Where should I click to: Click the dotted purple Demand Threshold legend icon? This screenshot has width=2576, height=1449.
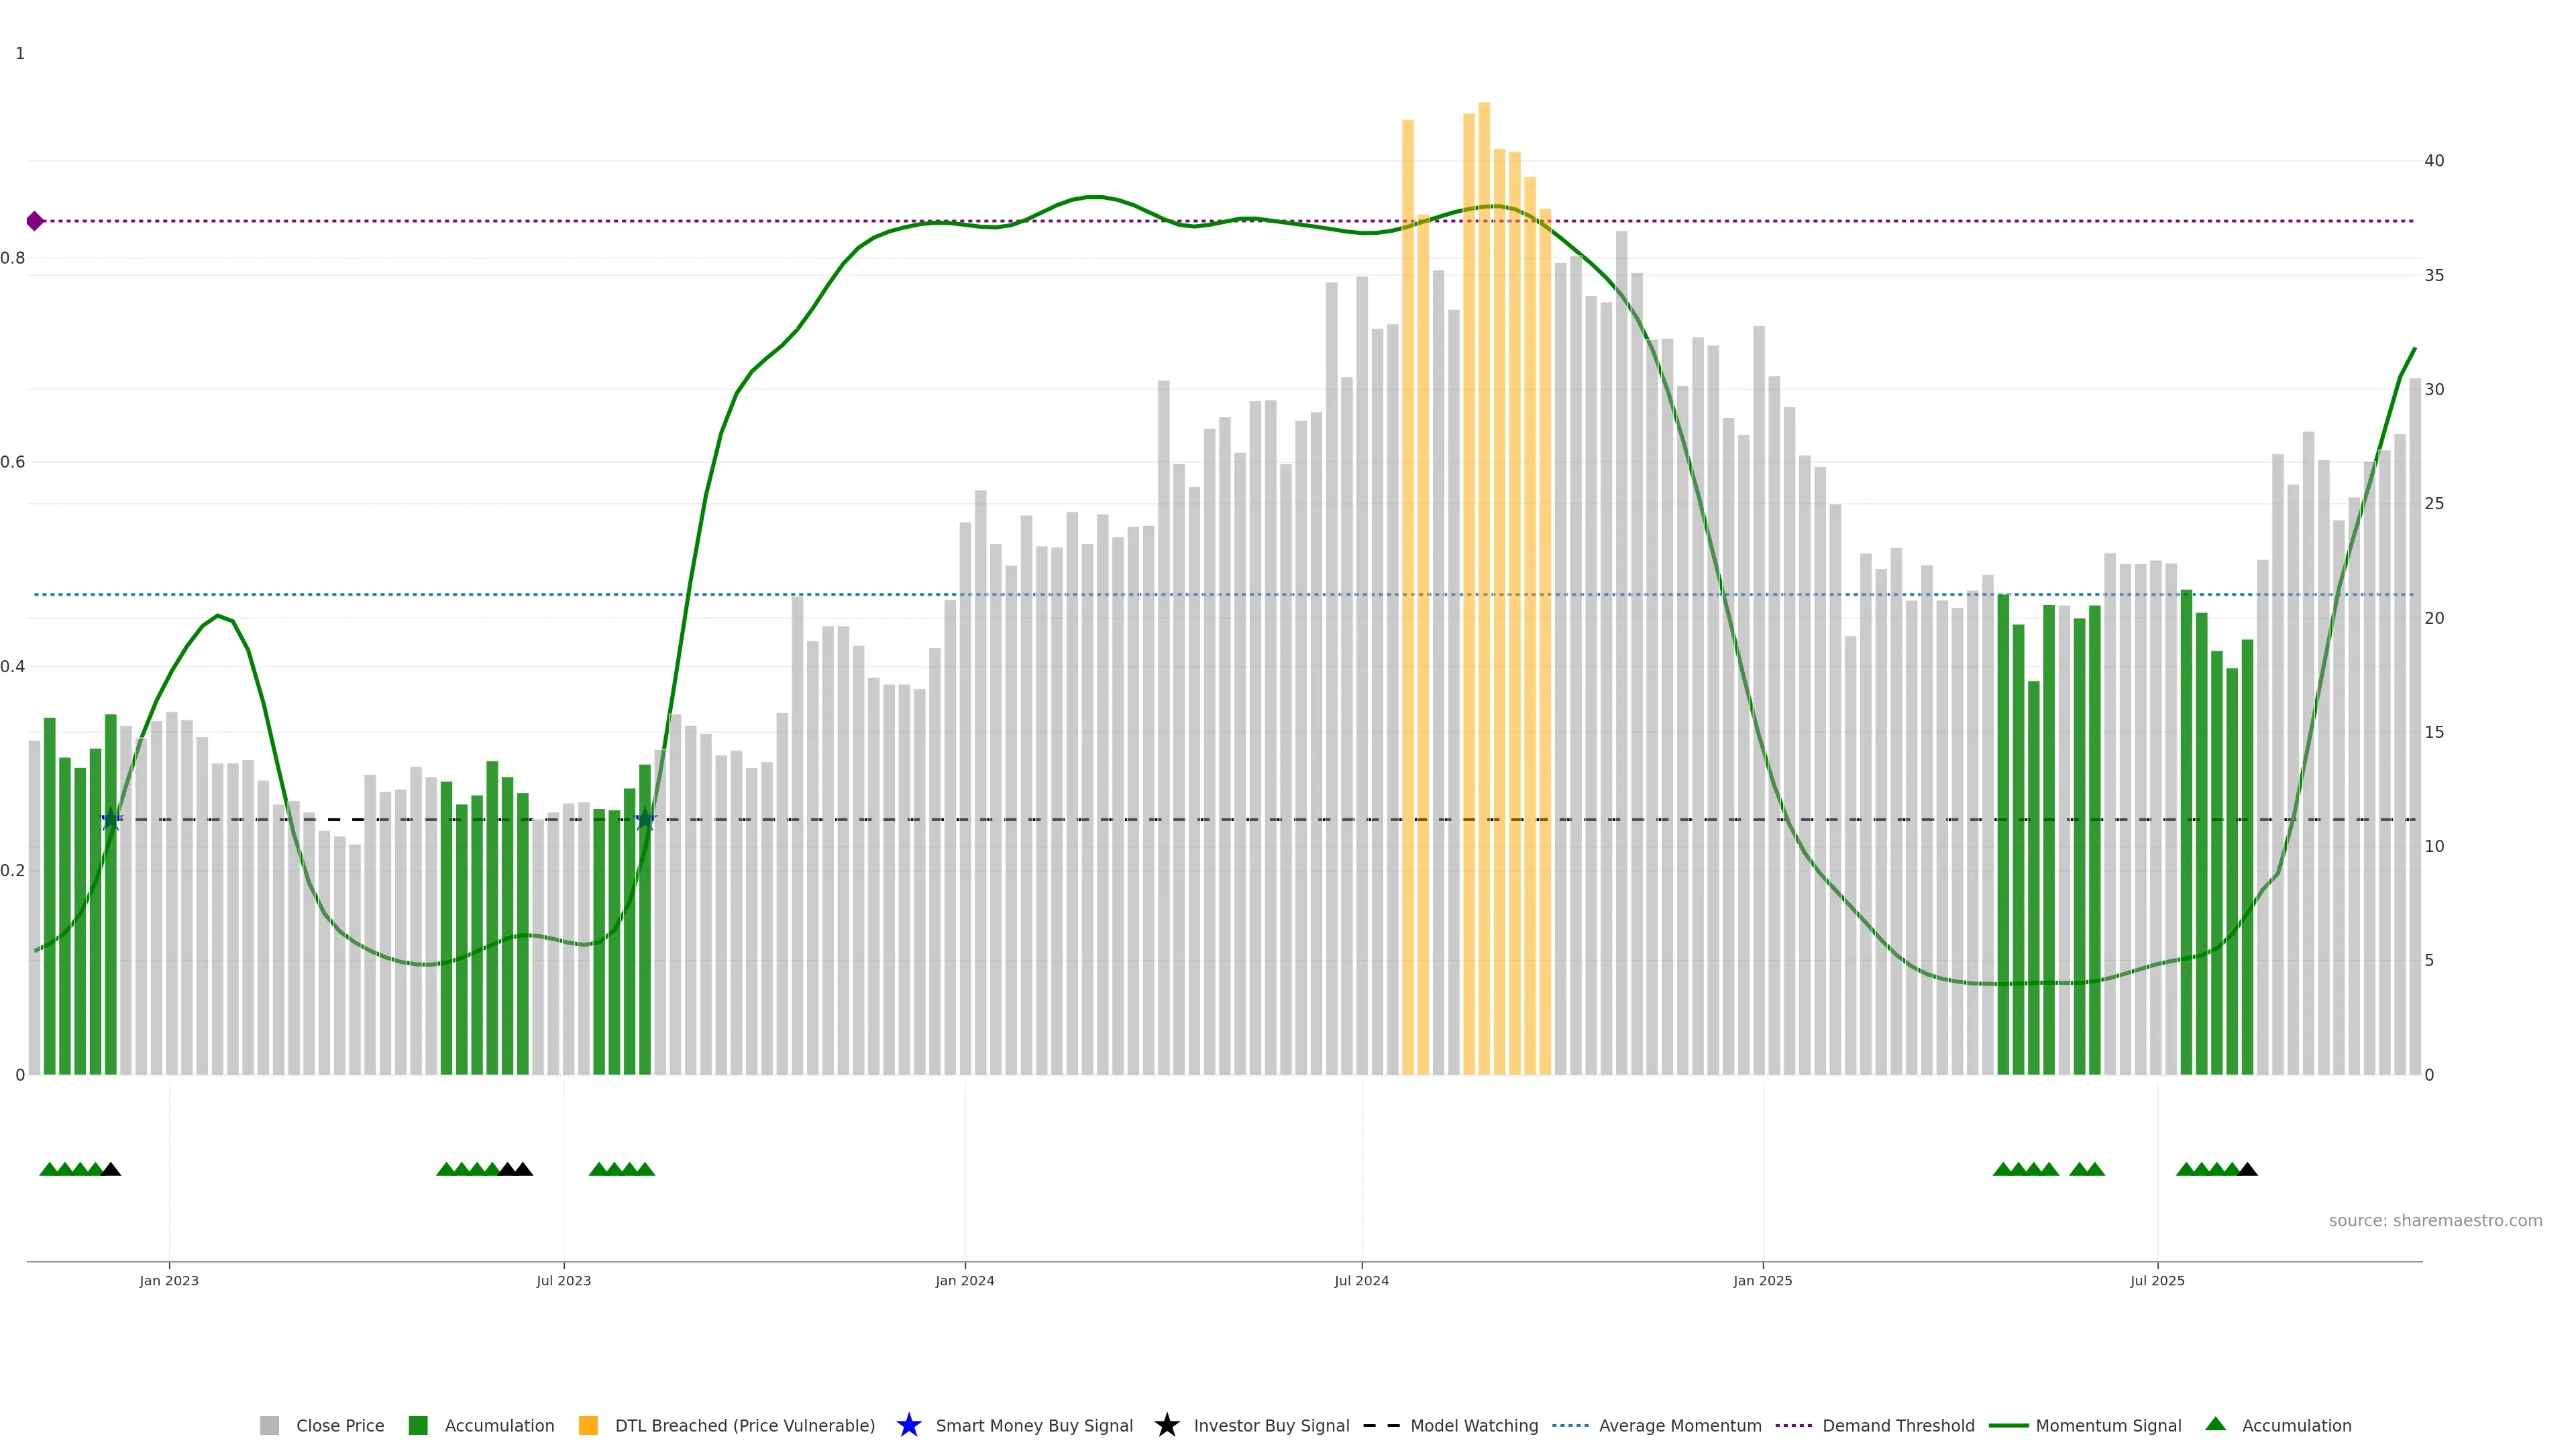[x=1794, y=1425]
